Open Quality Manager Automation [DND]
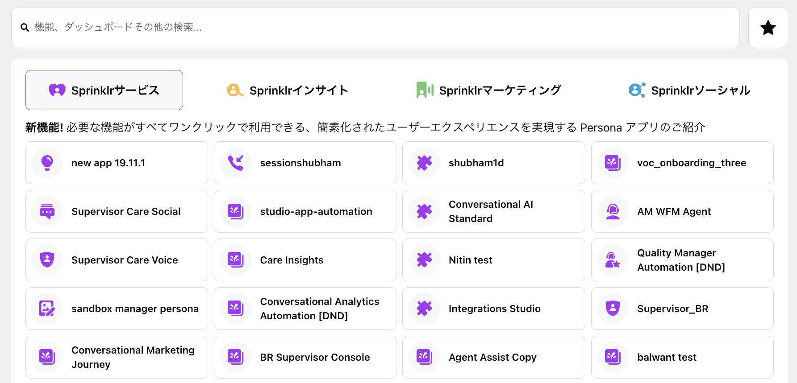The height and width of the screenshot is (383, 797). 682,260
